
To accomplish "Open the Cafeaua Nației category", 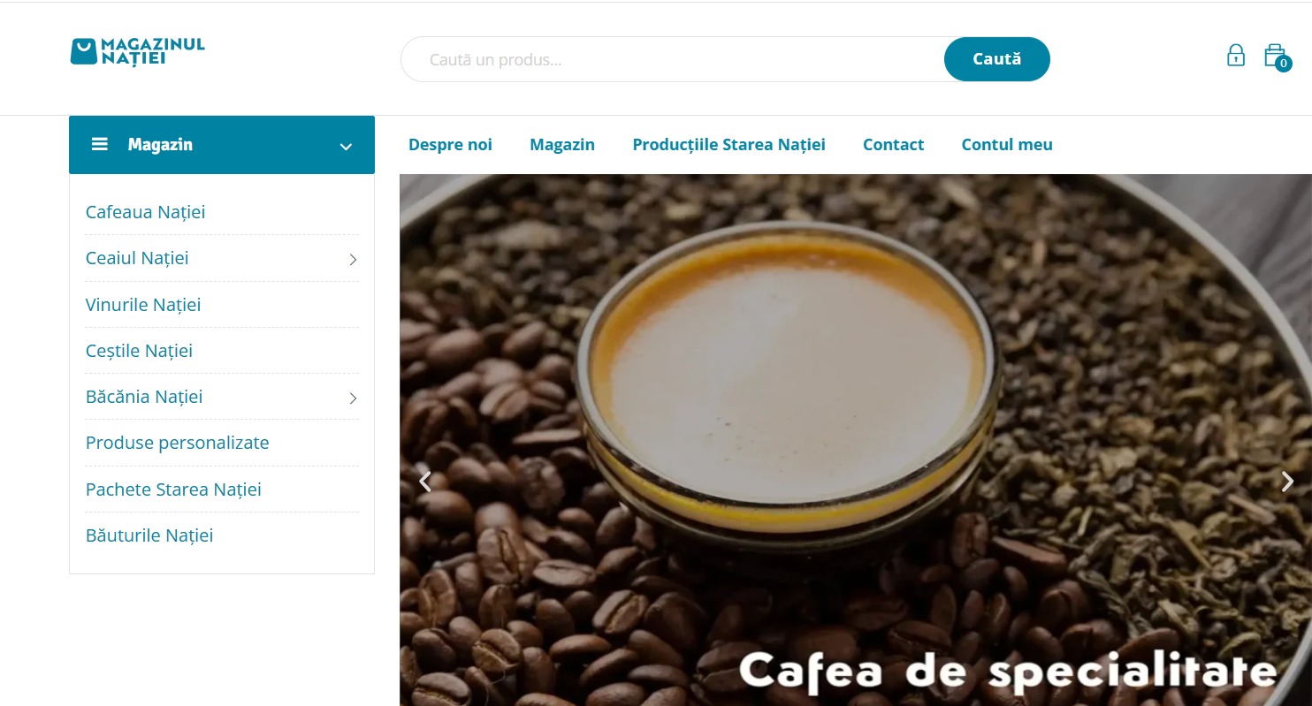I will [x=146, y=212].
